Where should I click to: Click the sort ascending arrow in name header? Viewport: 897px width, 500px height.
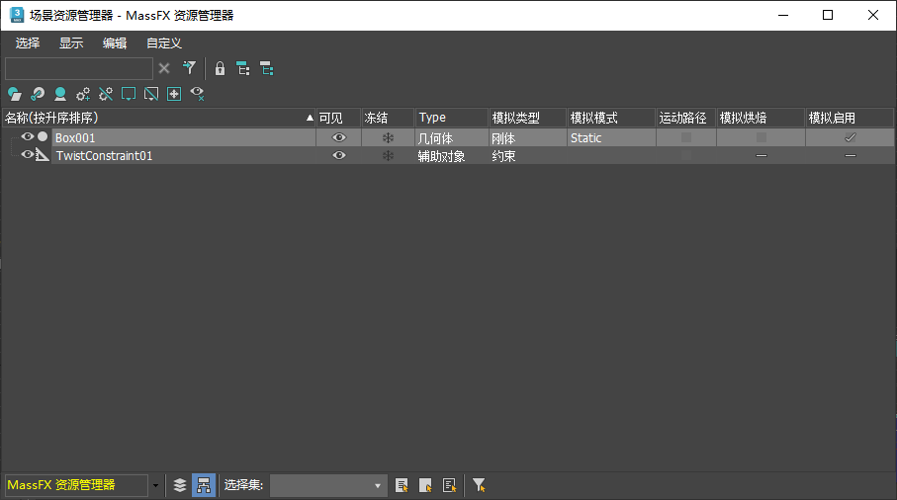pyautogui.click(x=311, y=118)
